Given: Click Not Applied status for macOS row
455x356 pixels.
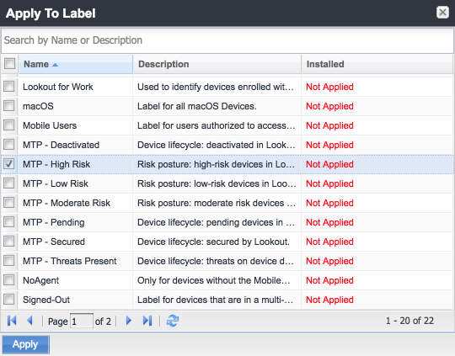Looking at the screenshot, I should [x=329, y=106].
